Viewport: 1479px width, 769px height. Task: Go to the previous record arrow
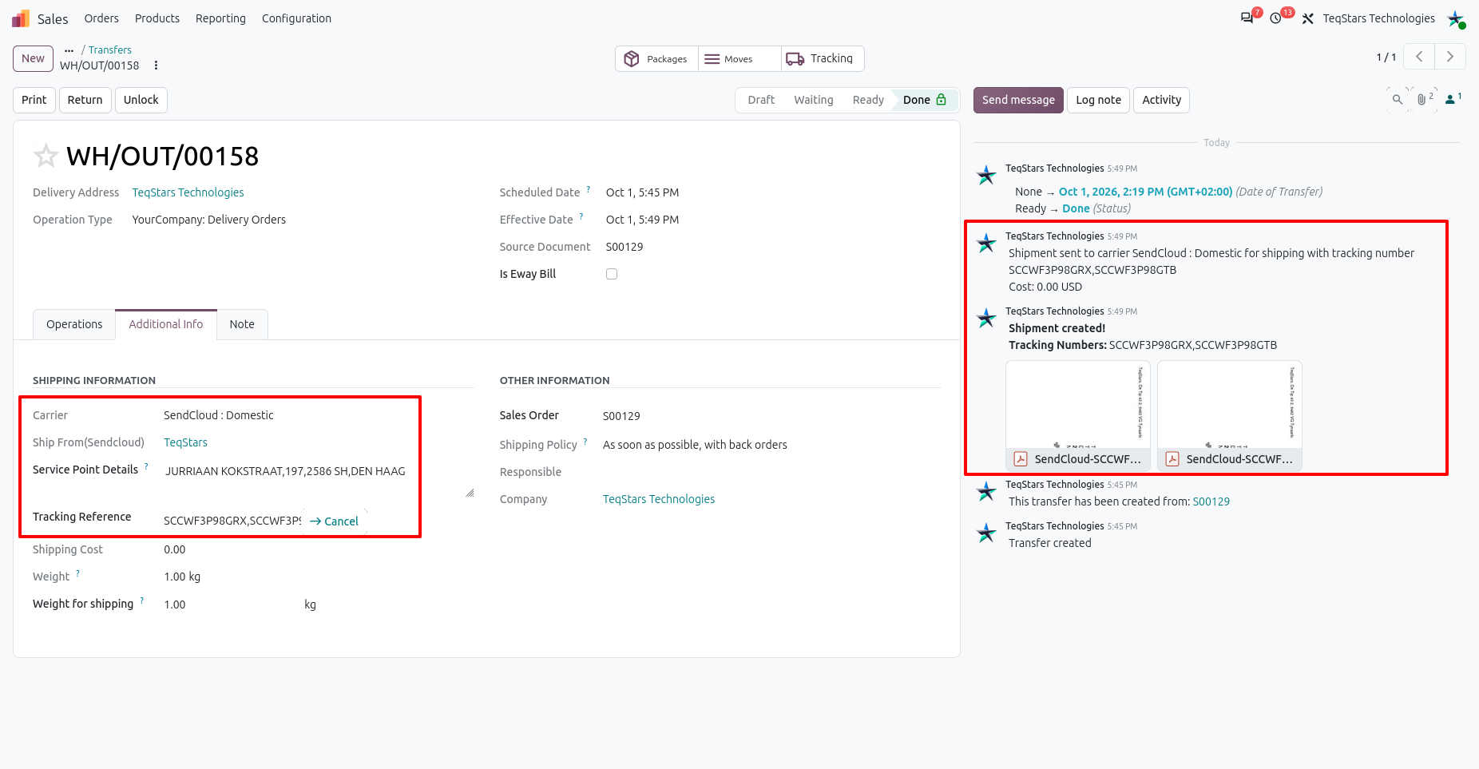click(1419, 57)
